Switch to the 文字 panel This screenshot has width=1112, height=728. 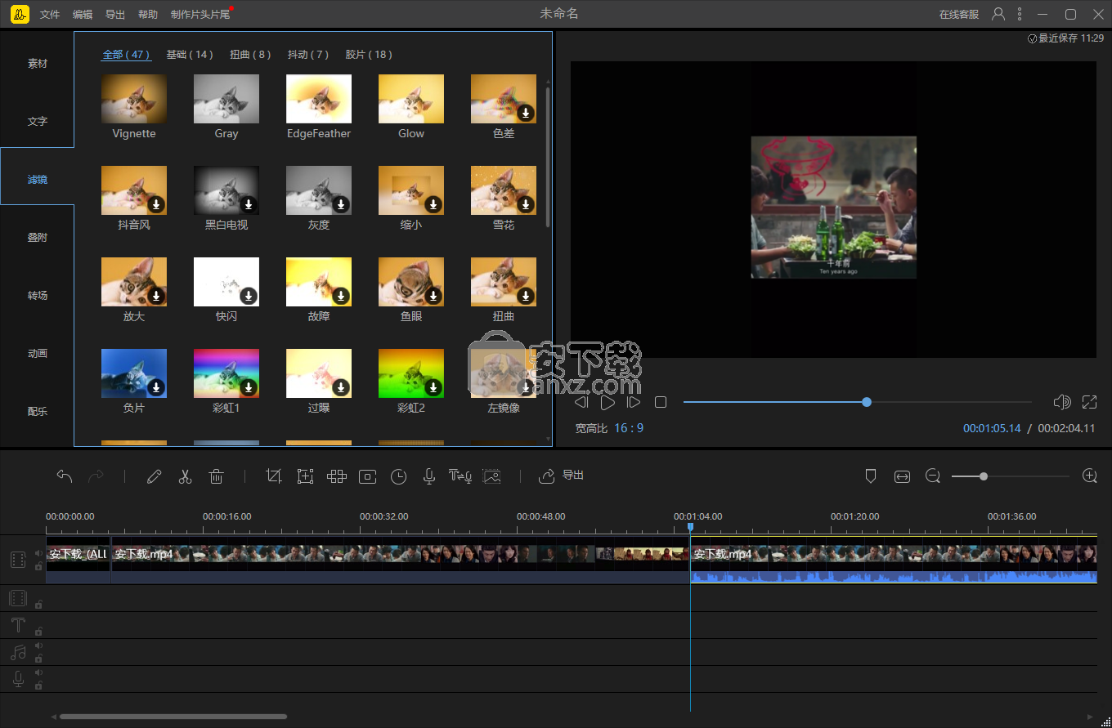click(38, 121)
